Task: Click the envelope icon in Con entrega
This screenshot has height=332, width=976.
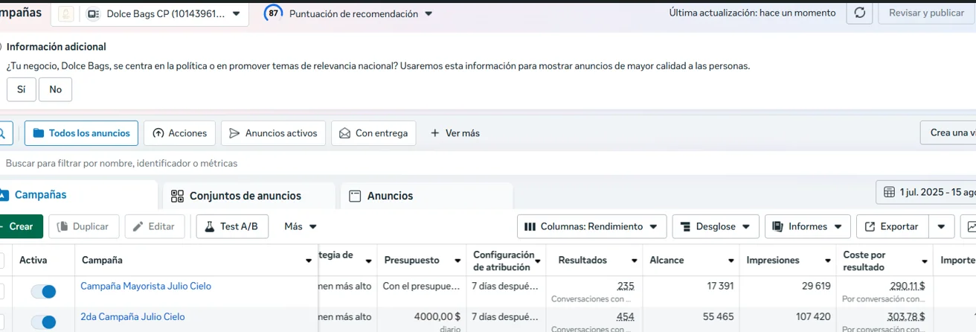Action: point(344,133)
